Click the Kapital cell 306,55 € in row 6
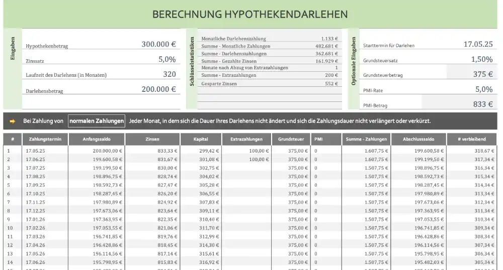Screen dimensions: 503x270 (x=209, y=194)
